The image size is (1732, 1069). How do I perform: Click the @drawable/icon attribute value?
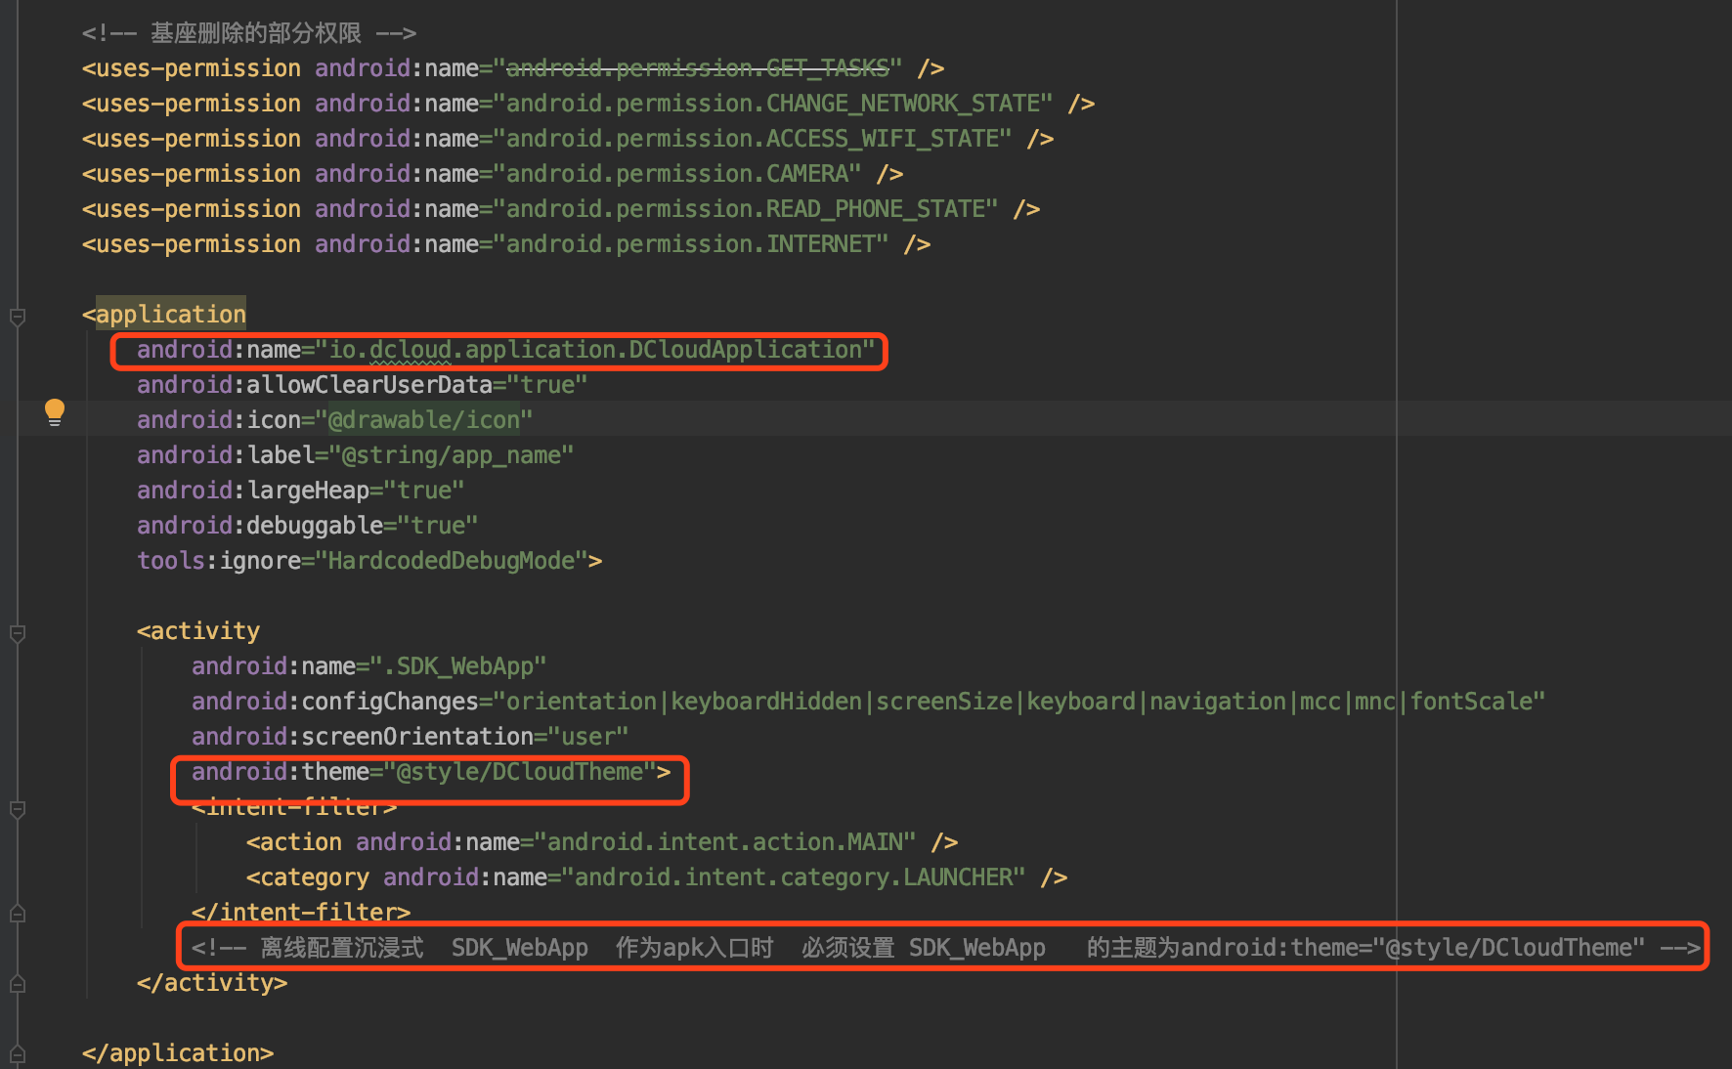pos(424,420)
